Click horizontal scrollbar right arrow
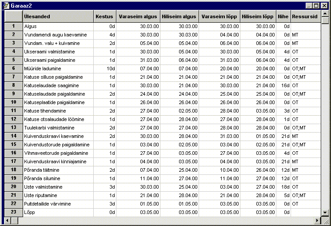This screenshot has width=331, height=226. (317, 221)
